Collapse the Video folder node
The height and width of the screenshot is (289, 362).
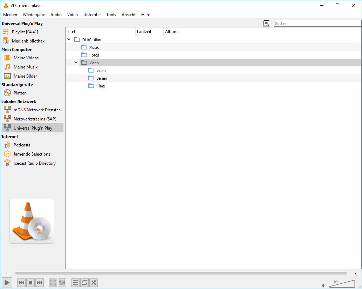(76, 63)
